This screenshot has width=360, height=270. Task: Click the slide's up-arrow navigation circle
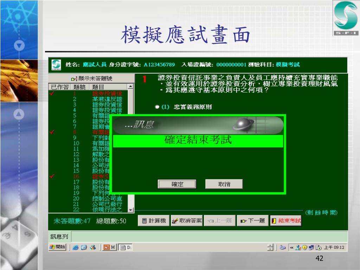tap(19, 114)
